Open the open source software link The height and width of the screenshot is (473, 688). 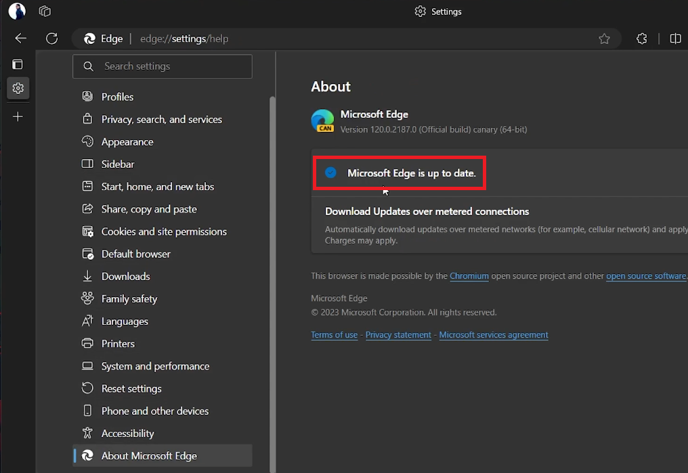(646, 275)
